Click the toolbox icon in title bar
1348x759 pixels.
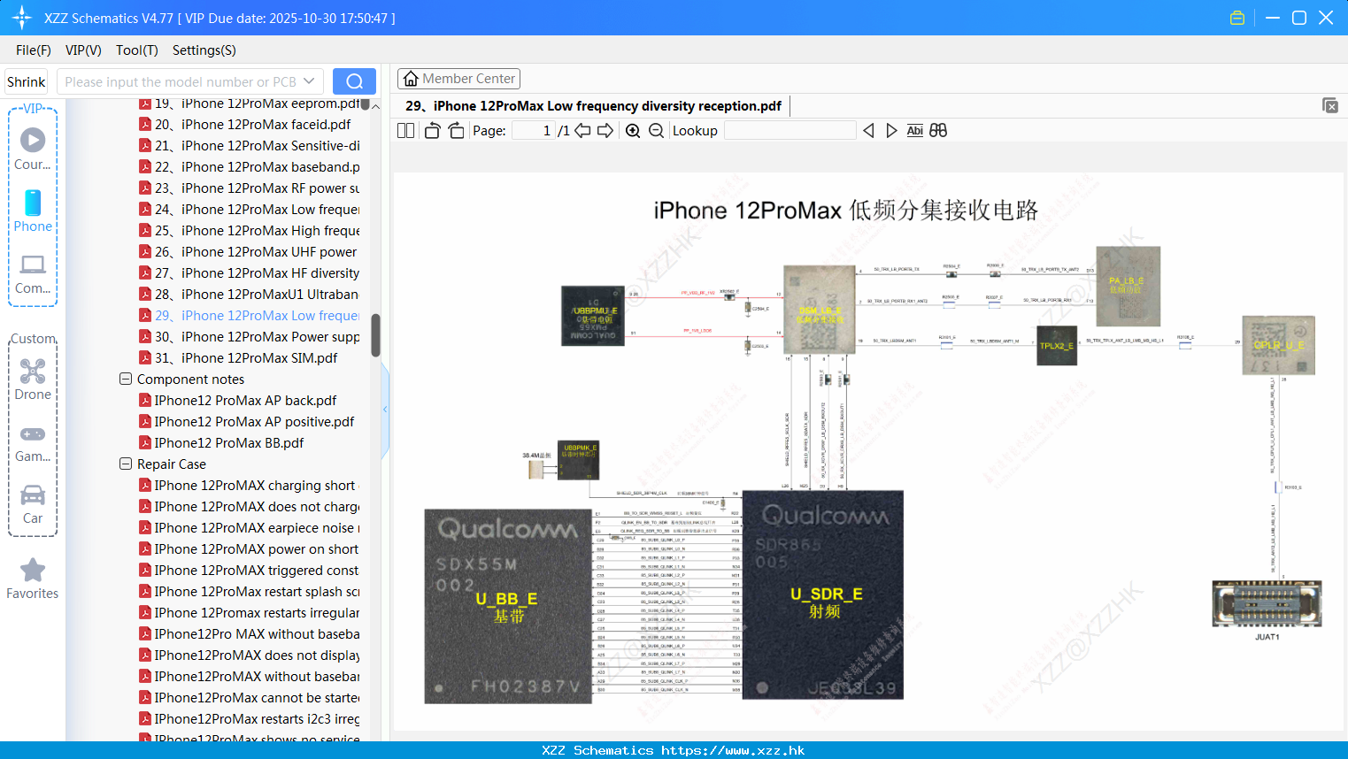point(1237,18)
